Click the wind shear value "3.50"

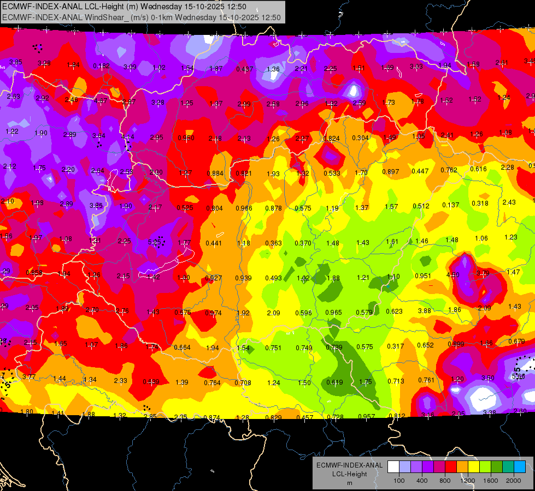[x=488, y=378]
